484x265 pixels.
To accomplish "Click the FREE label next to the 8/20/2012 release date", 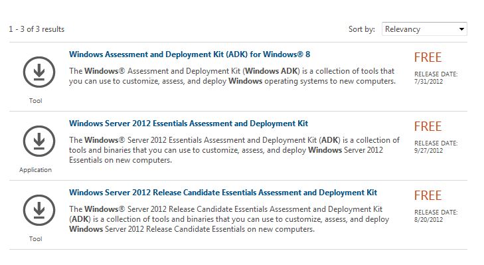I will click(x=428, y=195).
